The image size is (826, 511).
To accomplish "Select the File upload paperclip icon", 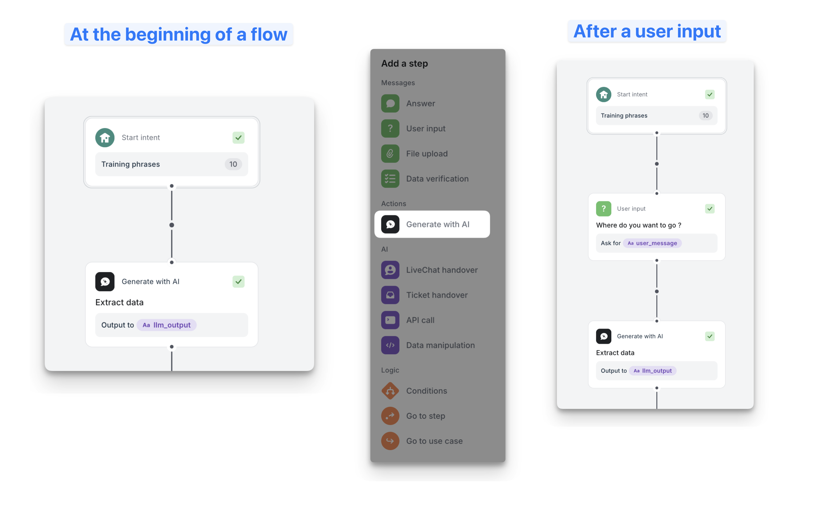I will click(x=390, y=154).
